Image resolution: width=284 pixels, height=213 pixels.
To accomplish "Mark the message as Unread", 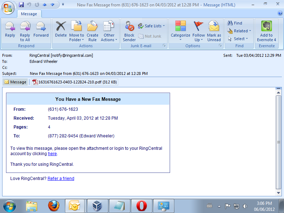I will (214, 31).
